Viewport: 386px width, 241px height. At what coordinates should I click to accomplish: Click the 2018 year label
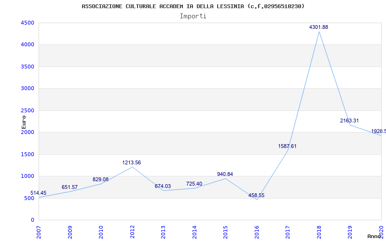319,232
